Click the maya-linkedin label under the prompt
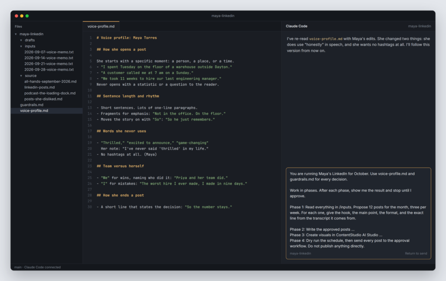Image resolution: width=446 pixels, height=281 pixels. [x=301, y=254]
